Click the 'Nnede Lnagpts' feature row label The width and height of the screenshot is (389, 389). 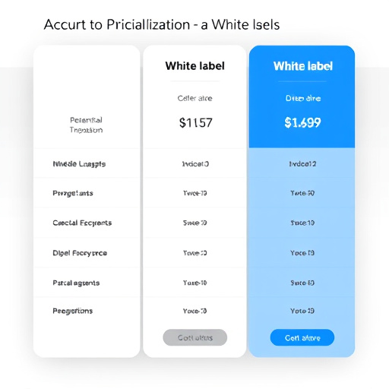(79, 164)
